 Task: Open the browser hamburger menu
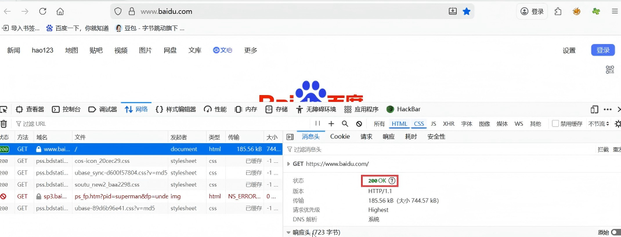click(615, 12)
